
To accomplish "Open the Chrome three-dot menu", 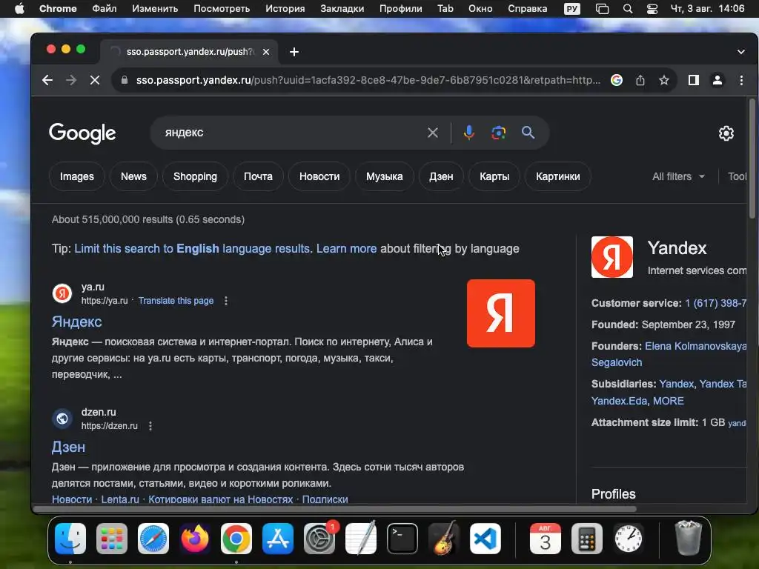I will [x=741, y=80].
